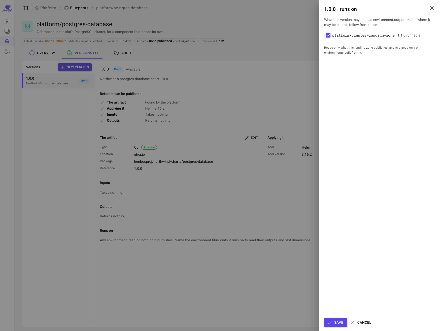Close the runs on panel

[432, 8]
